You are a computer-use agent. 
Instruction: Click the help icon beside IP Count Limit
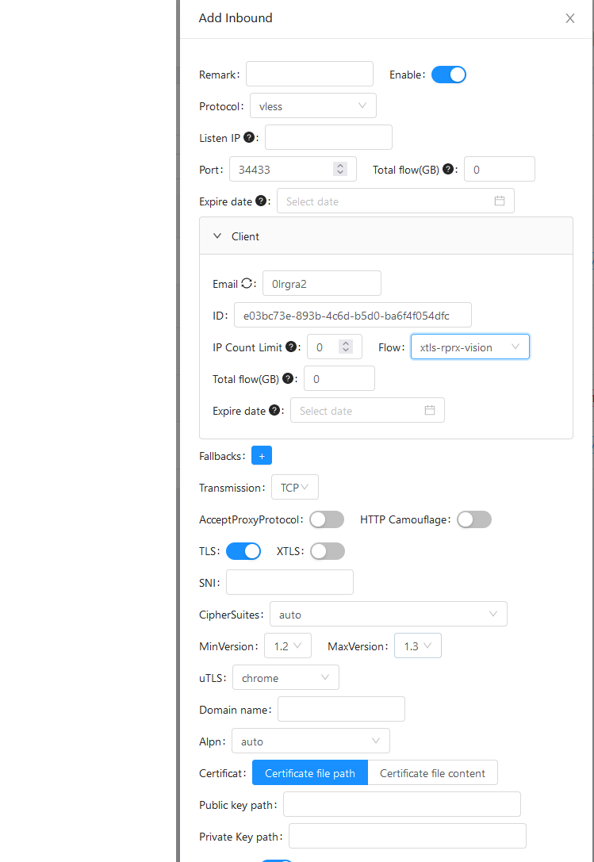pos(291,347)
